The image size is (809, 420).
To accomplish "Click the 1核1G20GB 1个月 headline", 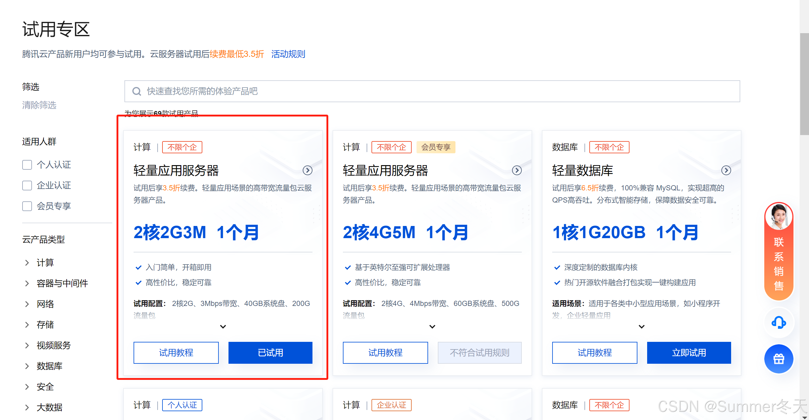I will click(625, 232).
